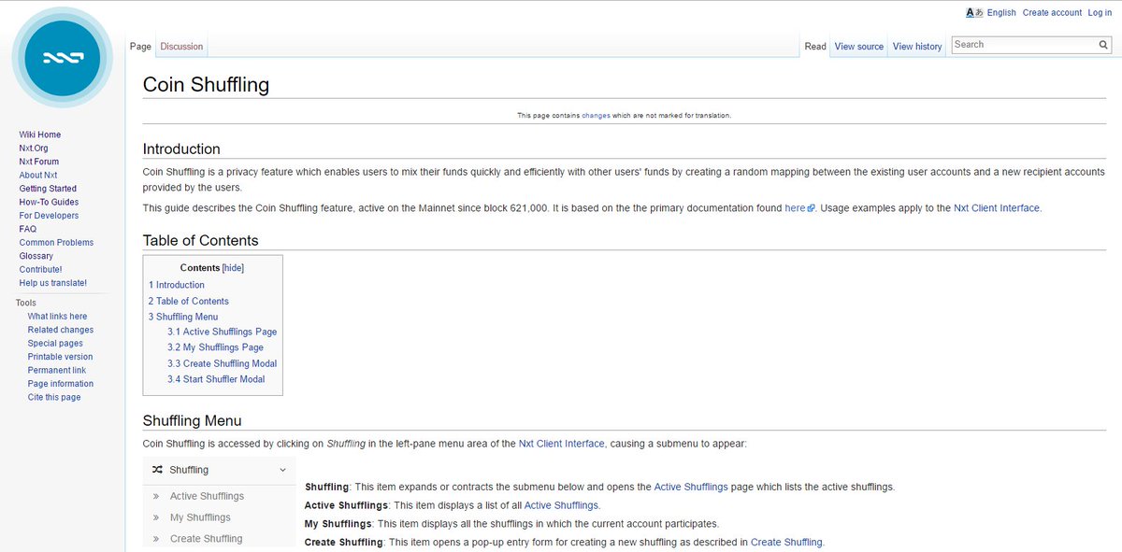1122x552 pixels.
Task: Open Special pages tool link
Action: click(x=55, y=344)
